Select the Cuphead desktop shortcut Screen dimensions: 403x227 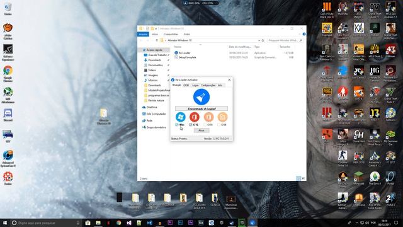tap(327, 30)
